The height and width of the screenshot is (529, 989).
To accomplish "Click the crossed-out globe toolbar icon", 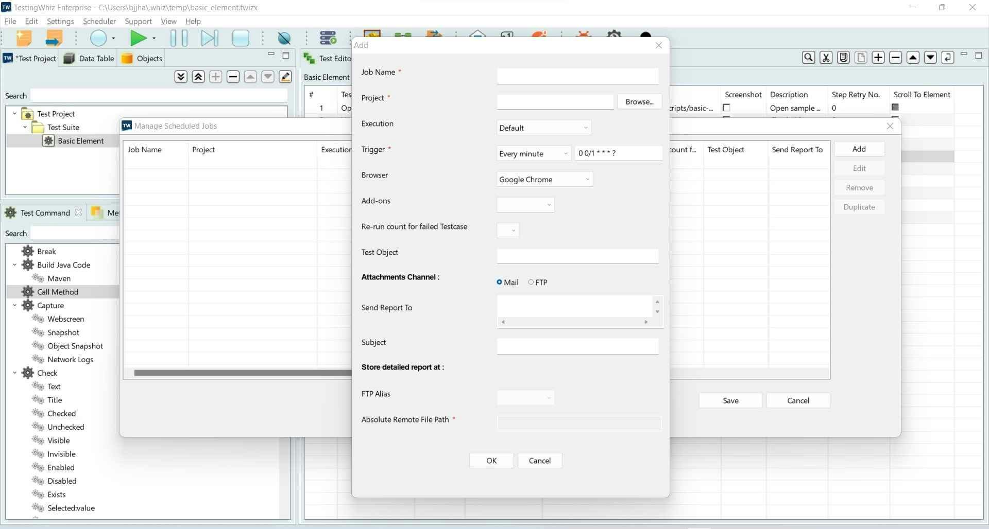I will (284, 38).
